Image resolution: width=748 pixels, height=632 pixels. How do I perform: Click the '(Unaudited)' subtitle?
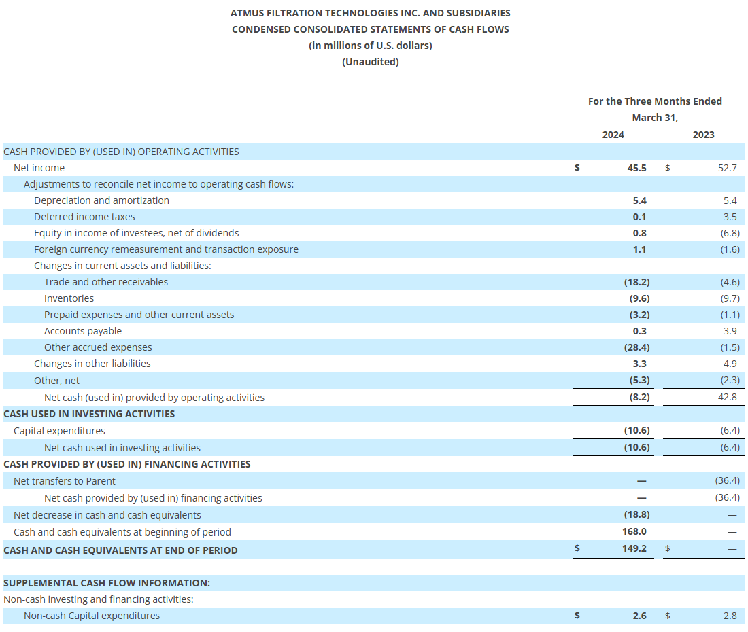pyautogui.click(x=370, y=62)
